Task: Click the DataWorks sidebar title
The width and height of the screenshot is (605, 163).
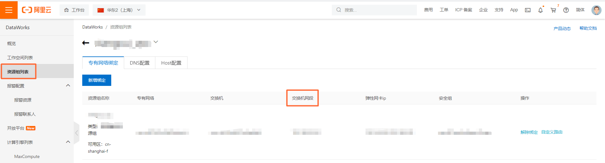Action: click(18, 28)
